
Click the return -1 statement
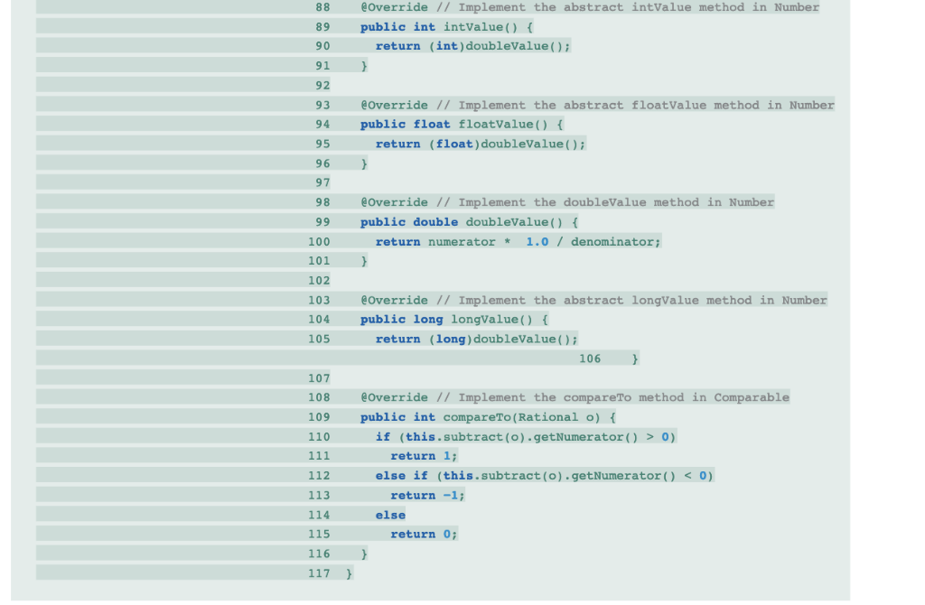[x=427, y=496]
